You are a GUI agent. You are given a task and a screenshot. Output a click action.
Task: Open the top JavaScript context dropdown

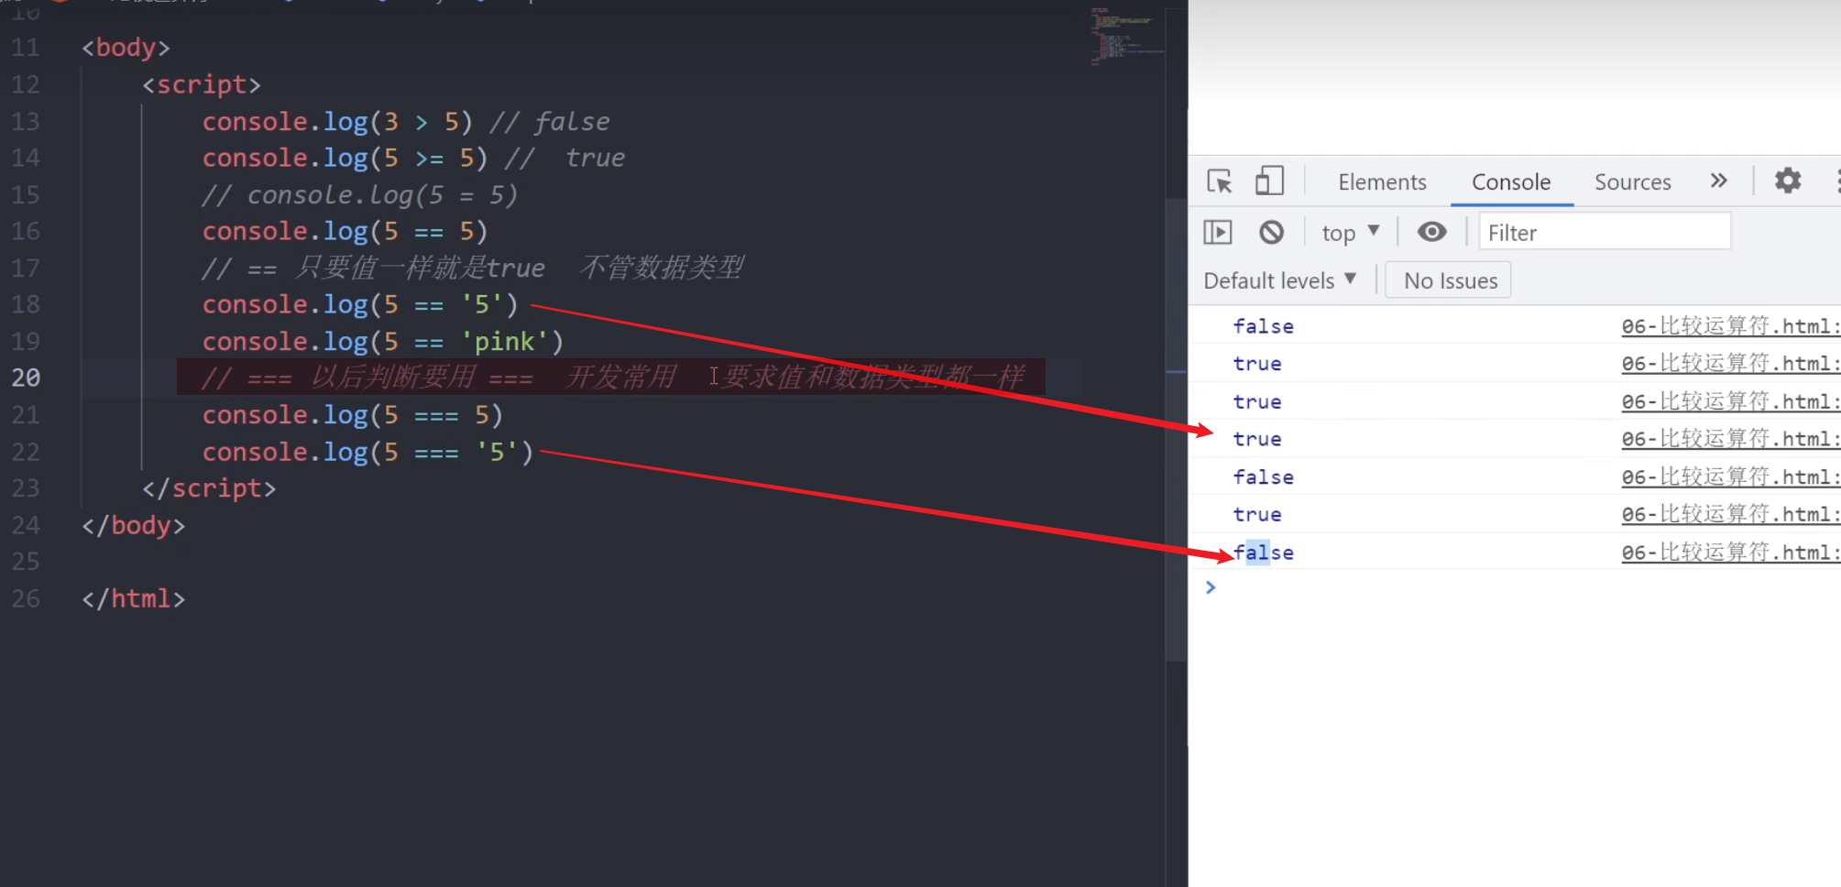click(1350, 233)
